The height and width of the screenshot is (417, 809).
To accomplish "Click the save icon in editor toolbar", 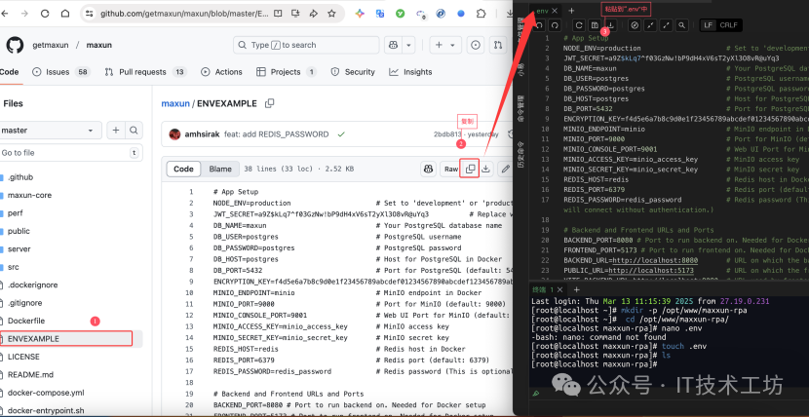I will pos(595,25).
